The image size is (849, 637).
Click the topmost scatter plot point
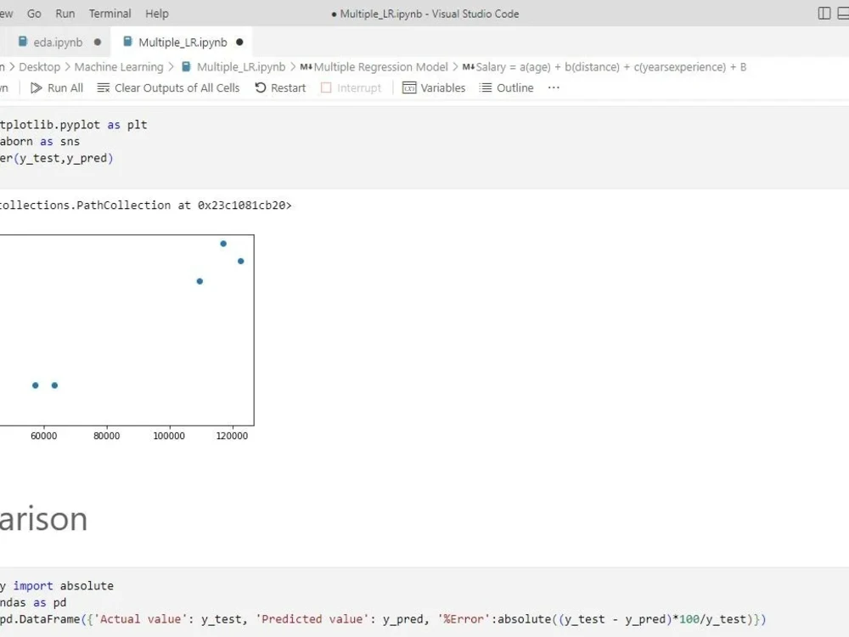[223, 244]
